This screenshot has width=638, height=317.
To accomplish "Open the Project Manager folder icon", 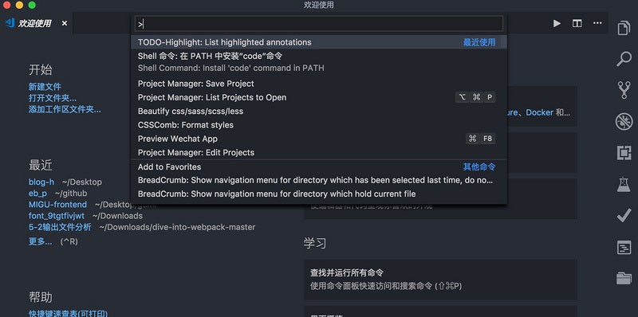I will 624,279.
